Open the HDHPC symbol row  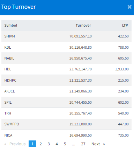point(66,80)
